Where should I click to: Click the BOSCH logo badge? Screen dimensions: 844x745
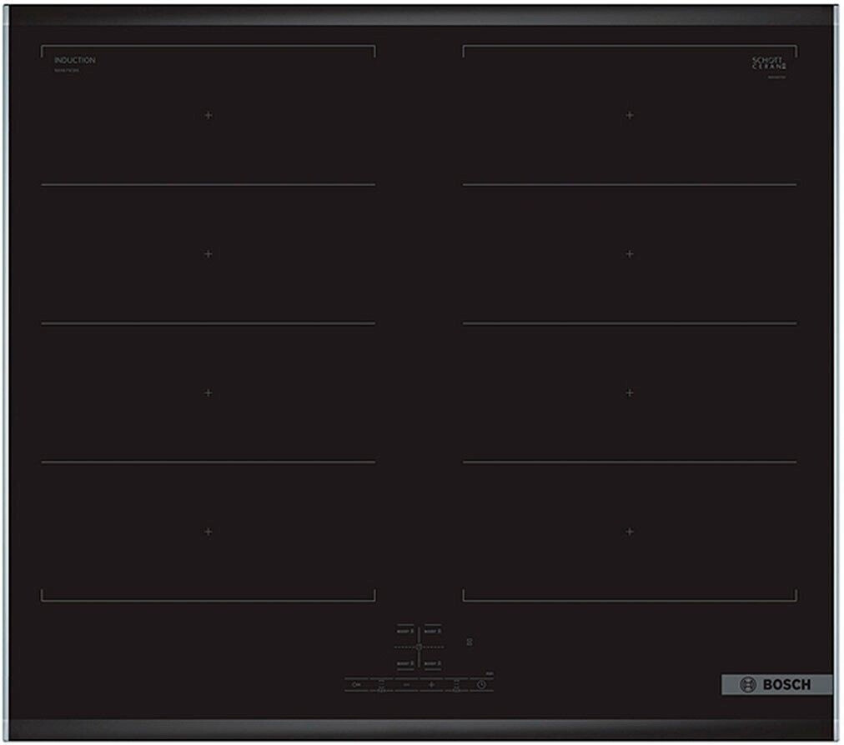point(776,684)
